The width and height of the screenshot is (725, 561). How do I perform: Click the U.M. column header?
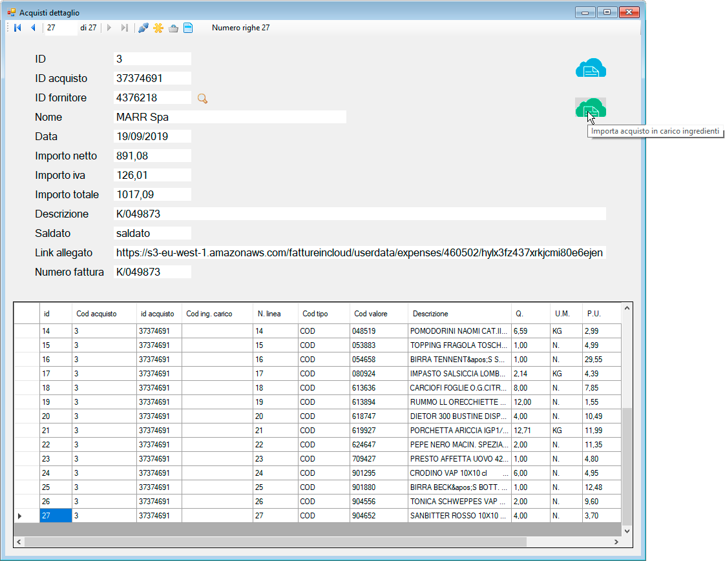tap(567, 314)
